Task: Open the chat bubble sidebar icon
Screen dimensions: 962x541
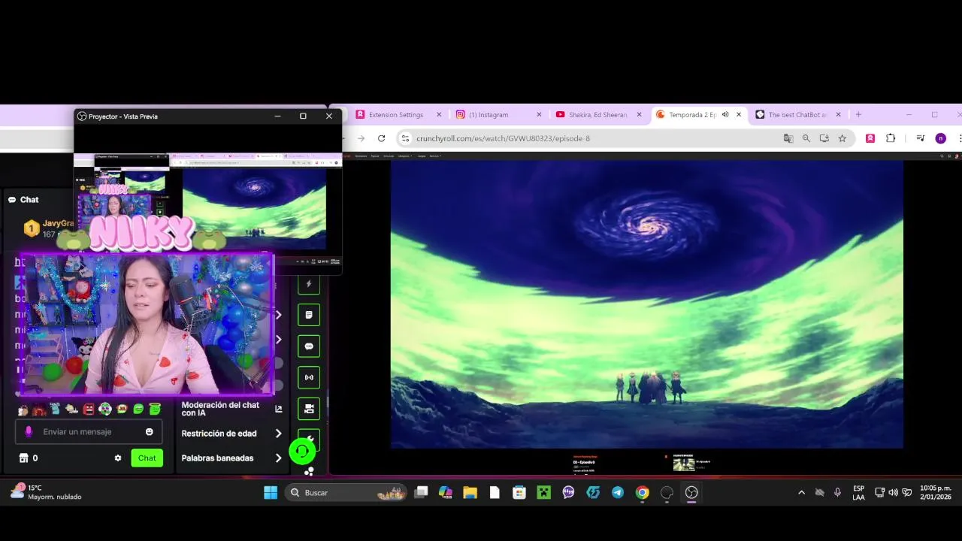Action: point(309,346)
